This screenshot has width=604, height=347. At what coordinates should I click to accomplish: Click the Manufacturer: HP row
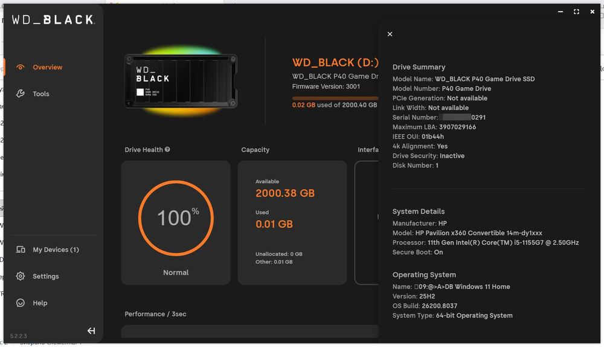pyautogui.click(x=420, y=223)
